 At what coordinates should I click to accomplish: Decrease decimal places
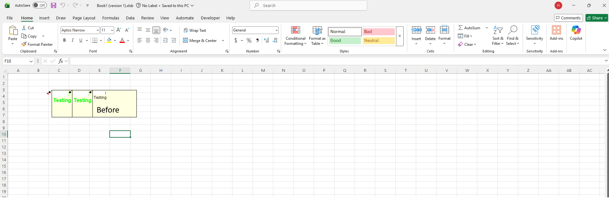(x=275, y=40)
